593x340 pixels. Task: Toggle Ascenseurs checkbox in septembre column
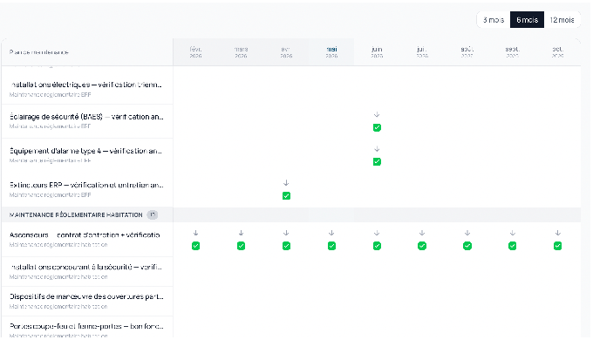tap(513, 246)
